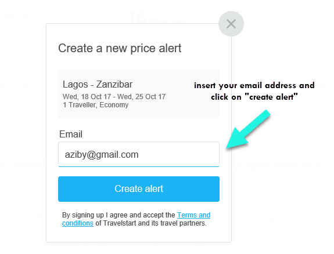This screenshot has height=254, width=334.
Task: Click the "Create a new price alert" heading
Action: [120, 48]
